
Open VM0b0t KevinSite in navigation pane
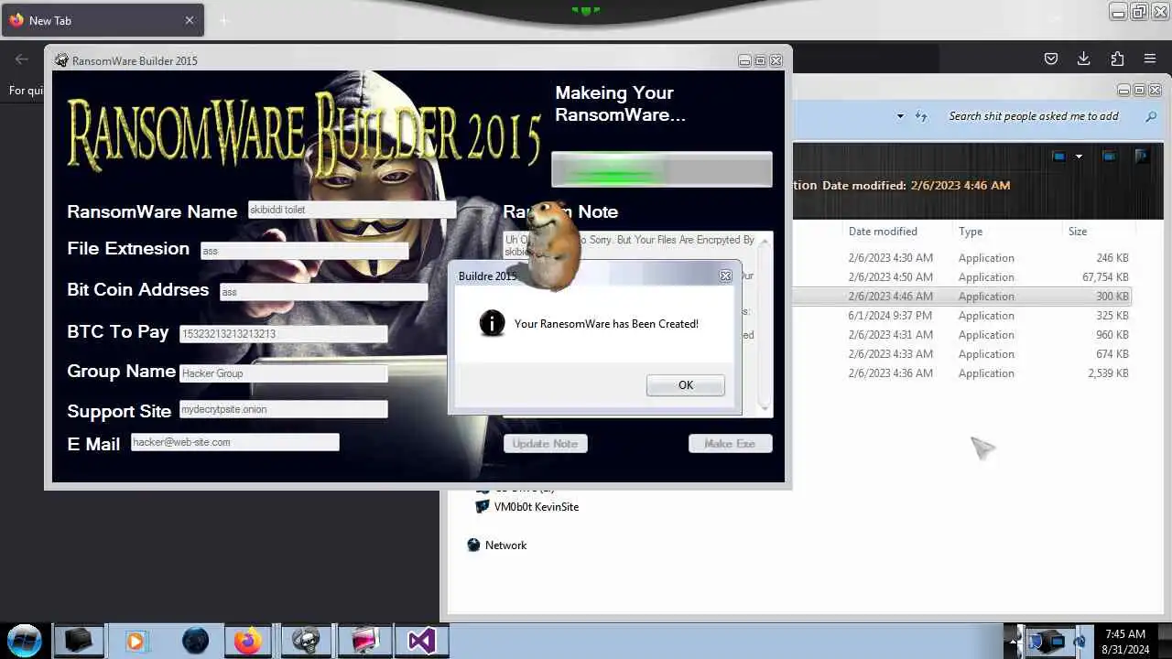pos(537,507)
